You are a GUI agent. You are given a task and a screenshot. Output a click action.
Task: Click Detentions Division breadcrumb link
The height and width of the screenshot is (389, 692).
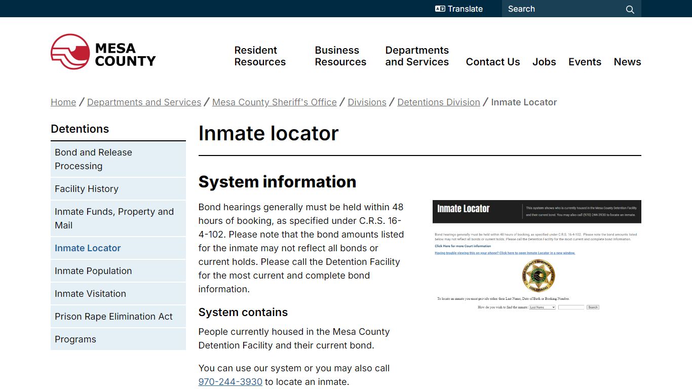tap(439, 102)
